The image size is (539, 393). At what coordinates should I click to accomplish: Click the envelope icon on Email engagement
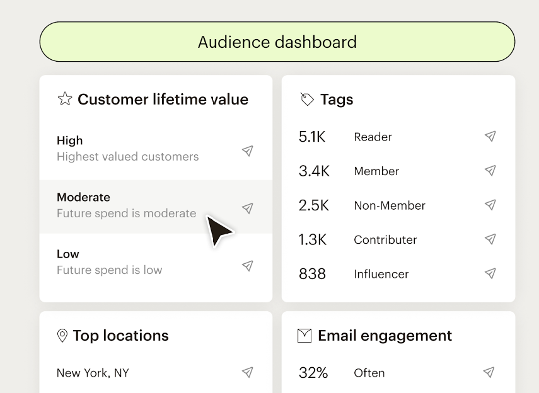pyautogui.click(x=304, y=336)
